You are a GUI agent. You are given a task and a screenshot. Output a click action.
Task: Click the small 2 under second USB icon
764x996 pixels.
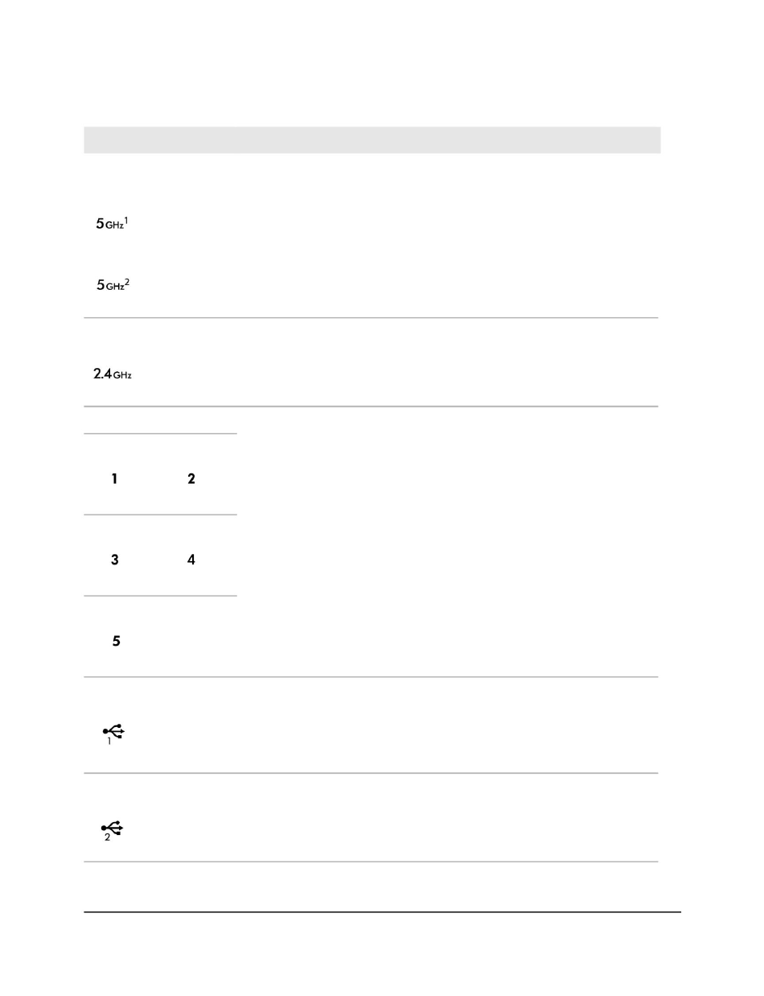(x=108, y=837)
